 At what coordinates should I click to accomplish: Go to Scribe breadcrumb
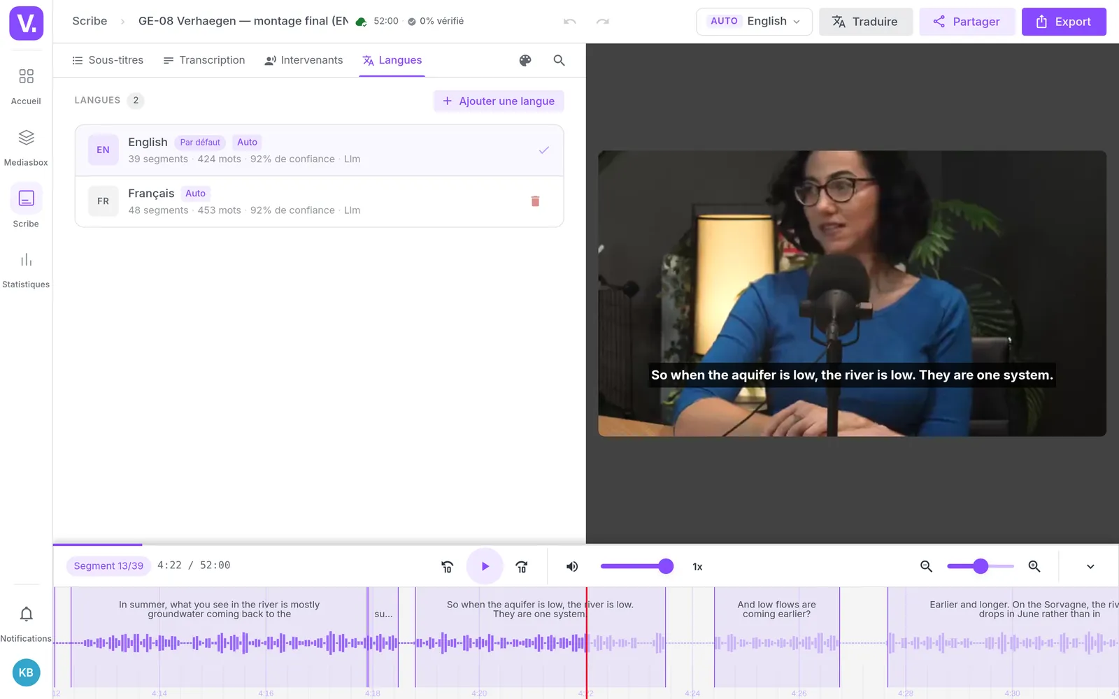(90, 21)
